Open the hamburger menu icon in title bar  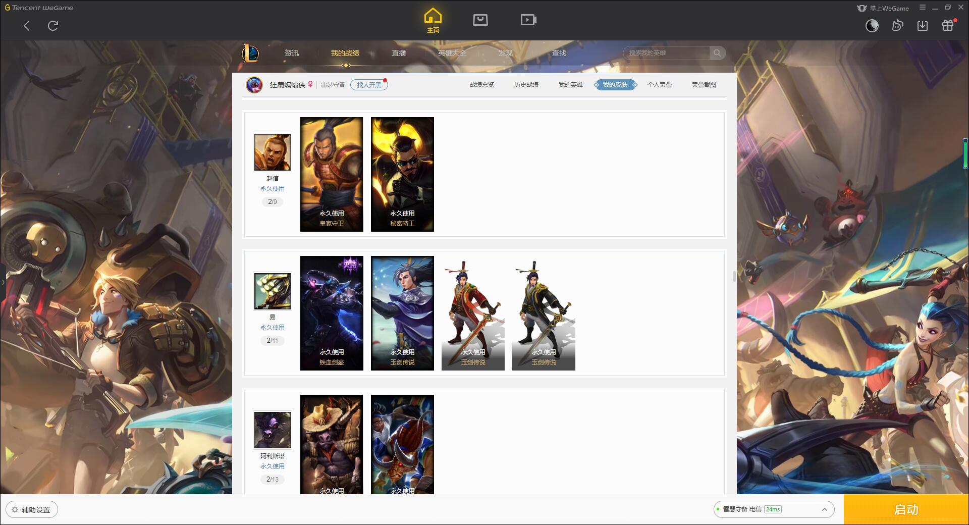[923, 8]
